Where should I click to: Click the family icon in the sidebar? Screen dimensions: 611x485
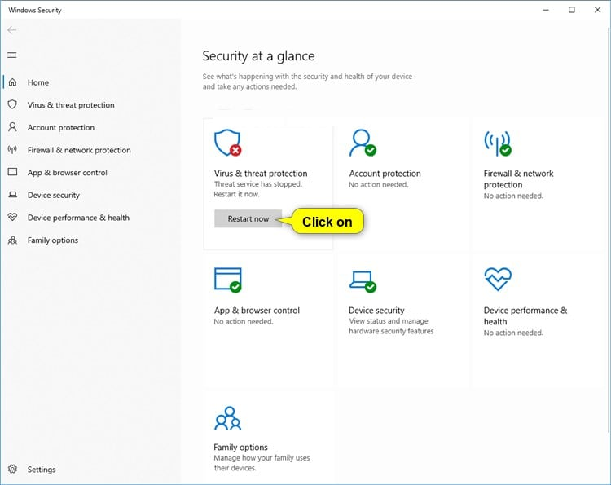pos(12,240)
